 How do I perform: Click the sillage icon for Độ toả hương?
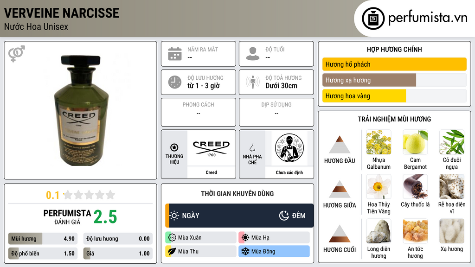click(x=253, y=82)
